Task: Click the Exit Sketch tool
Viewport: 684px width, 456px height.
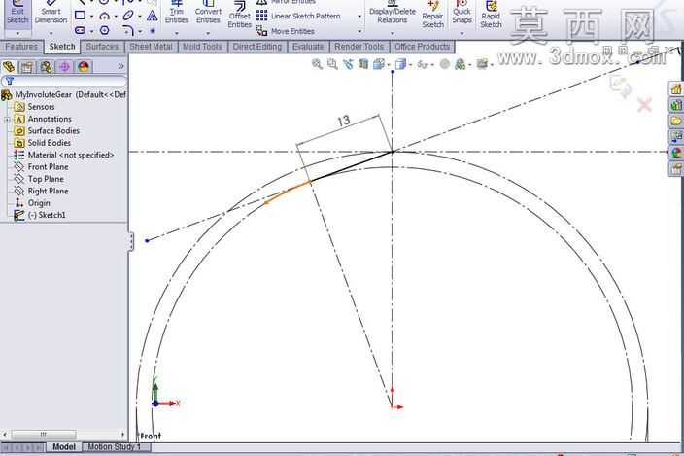Action: [17, 13]
